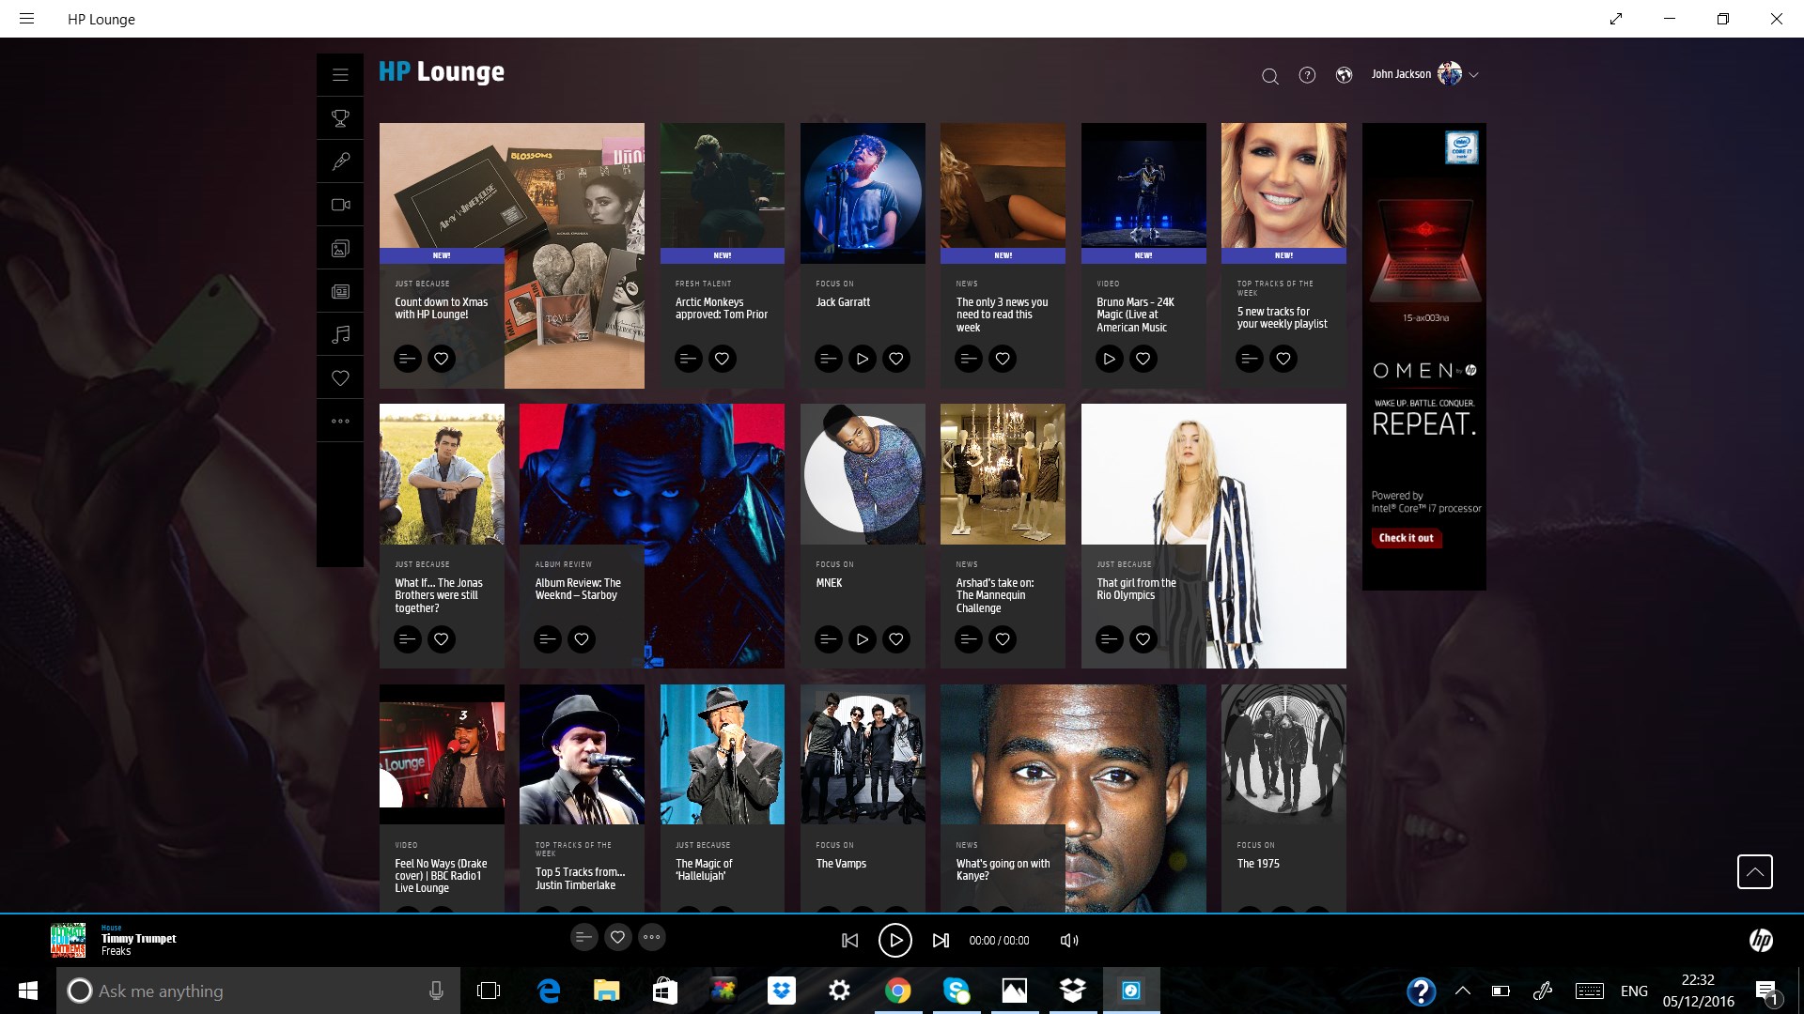Image resolution: width=1804 pixels, height=1014 pixels.
Task: Open list menu on Starboy album review
Action: click(547, 639)
